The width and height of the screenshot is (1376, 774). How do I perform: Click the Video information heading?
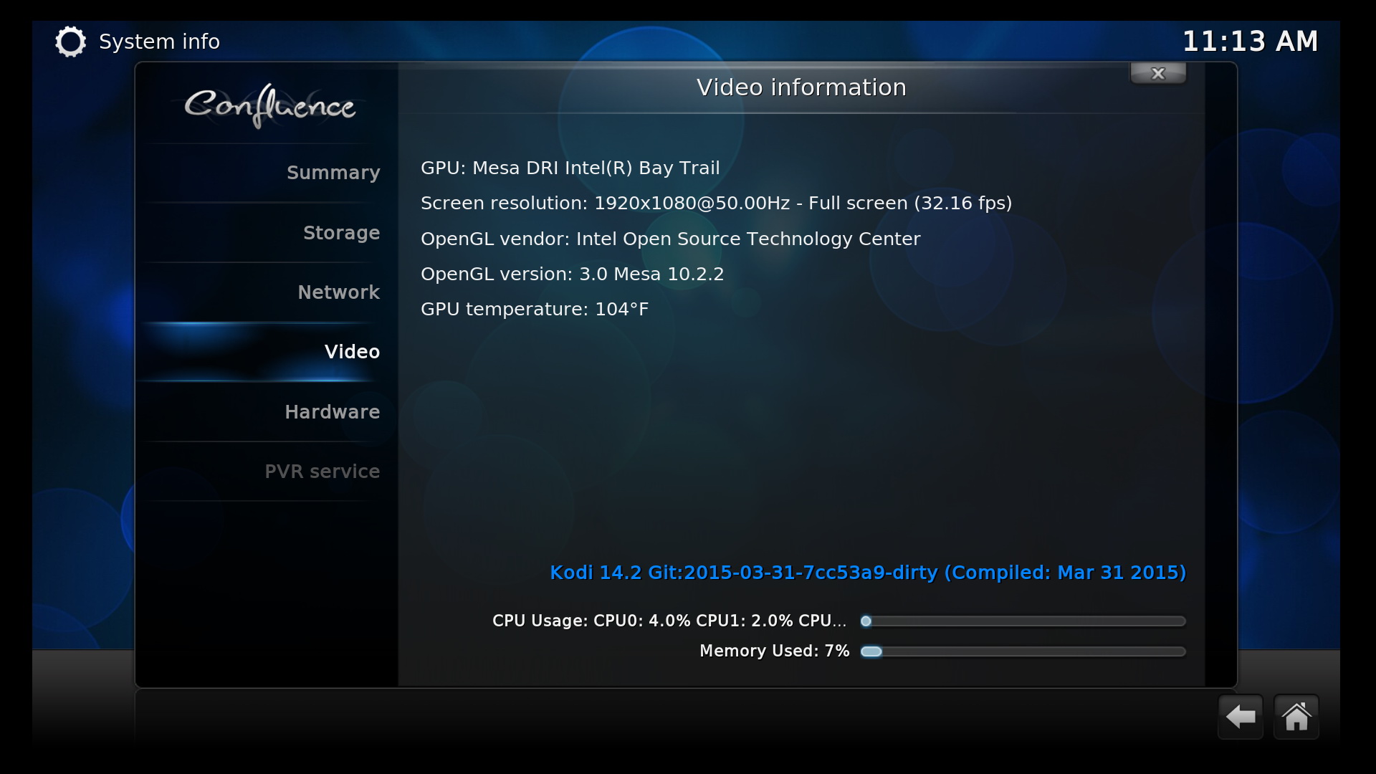(x=801, y=87)
